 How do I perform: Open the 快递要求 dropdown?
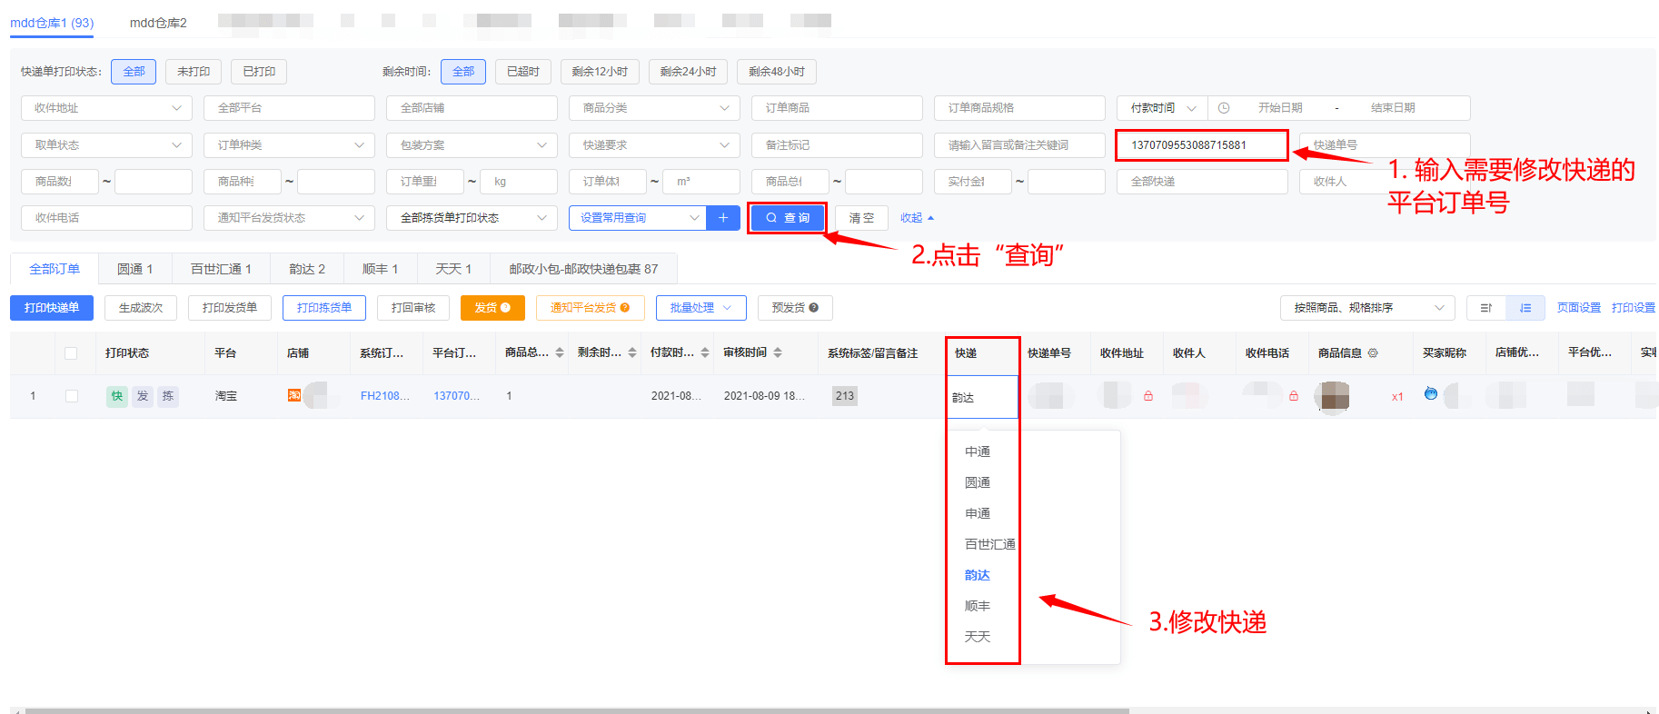(x=654, y=145)
